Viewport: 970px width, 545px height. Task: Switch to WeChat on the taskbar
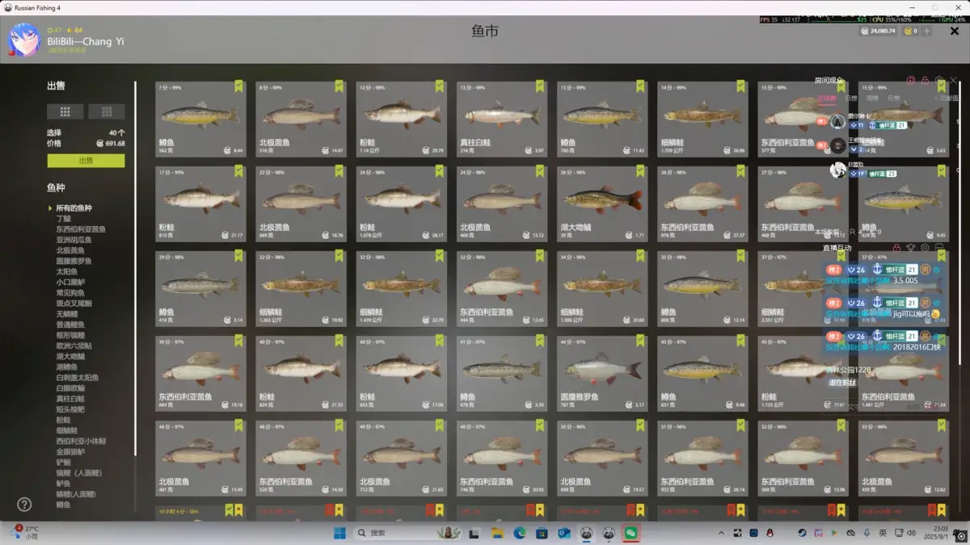[631, 533]
